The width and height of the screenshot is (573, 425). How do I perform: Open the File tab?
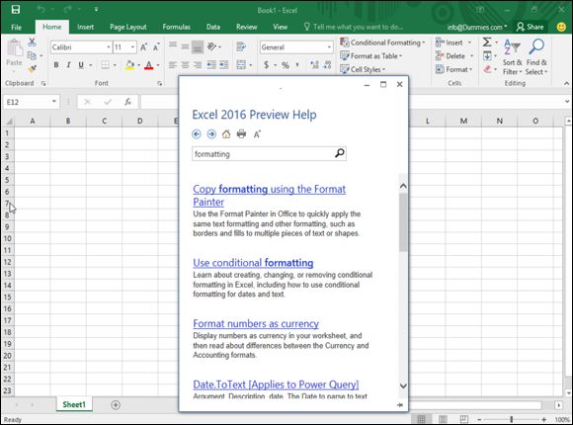(17, 27)
